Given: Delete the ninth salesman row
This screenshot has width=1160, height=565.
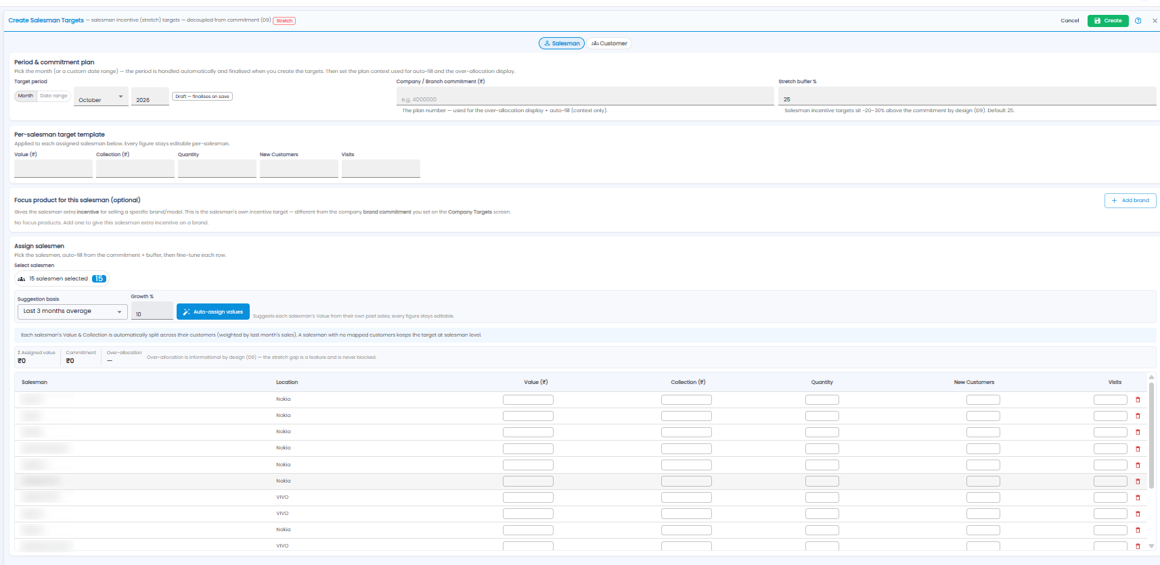Looking at the screenshot, I should pos(1138,530).
